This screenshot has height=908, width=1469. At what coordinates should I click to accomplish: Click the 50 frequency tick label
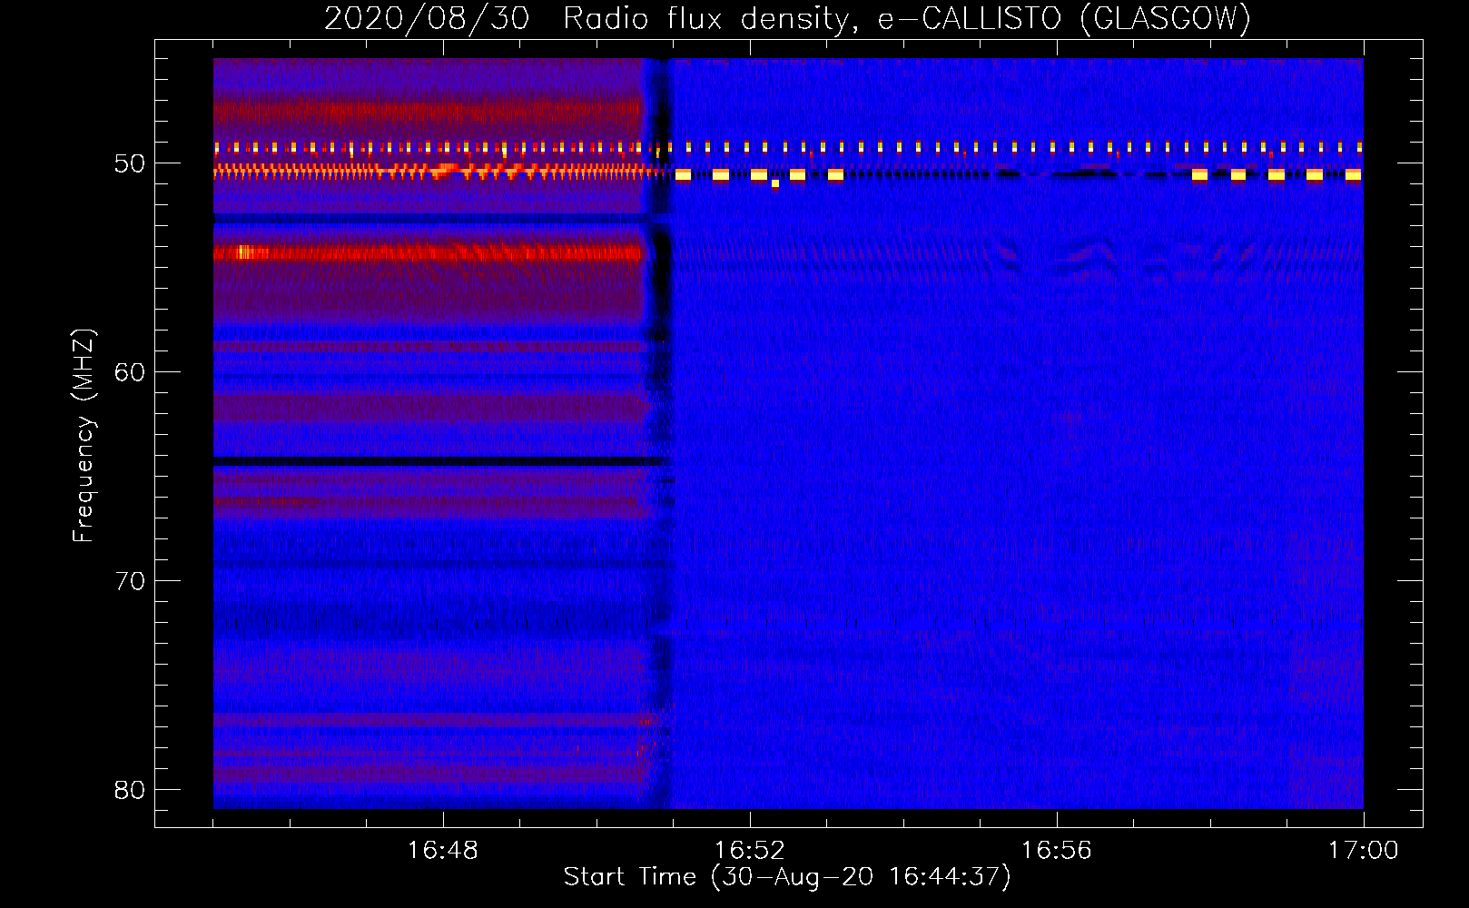click(x=130, y=163)
